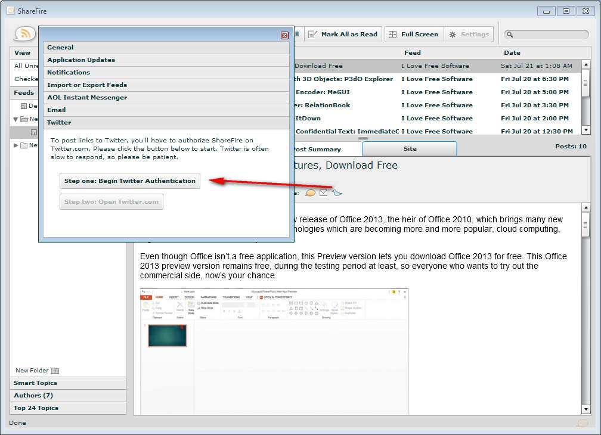The width and height of the screenshot is (601, 435).
Task: Open the Email settings section
Action: 166,110
